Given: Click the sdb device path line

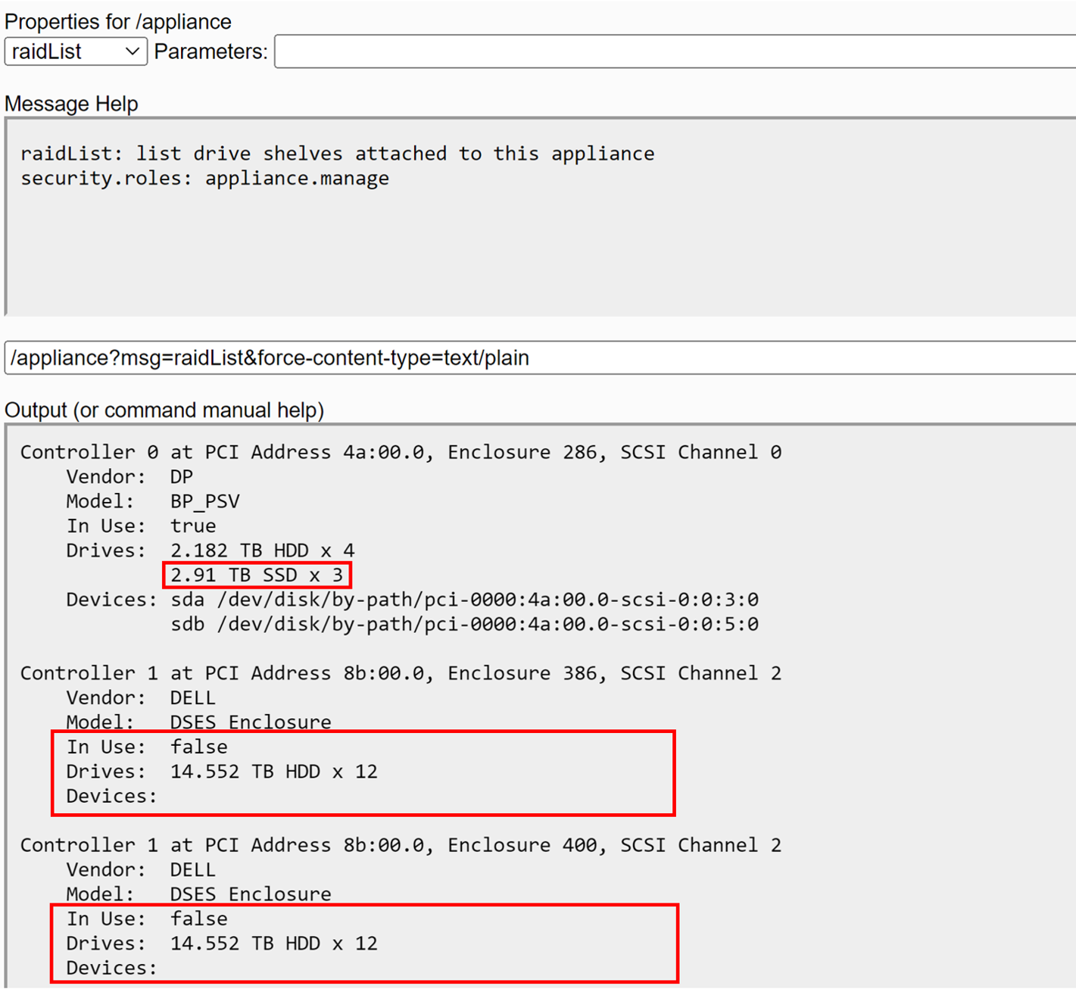Looking at the screenshot, I should pos(463,625).
